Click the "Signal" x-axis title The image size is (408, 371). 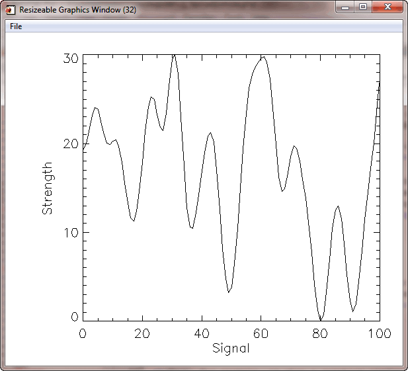[x=231, y=348]
